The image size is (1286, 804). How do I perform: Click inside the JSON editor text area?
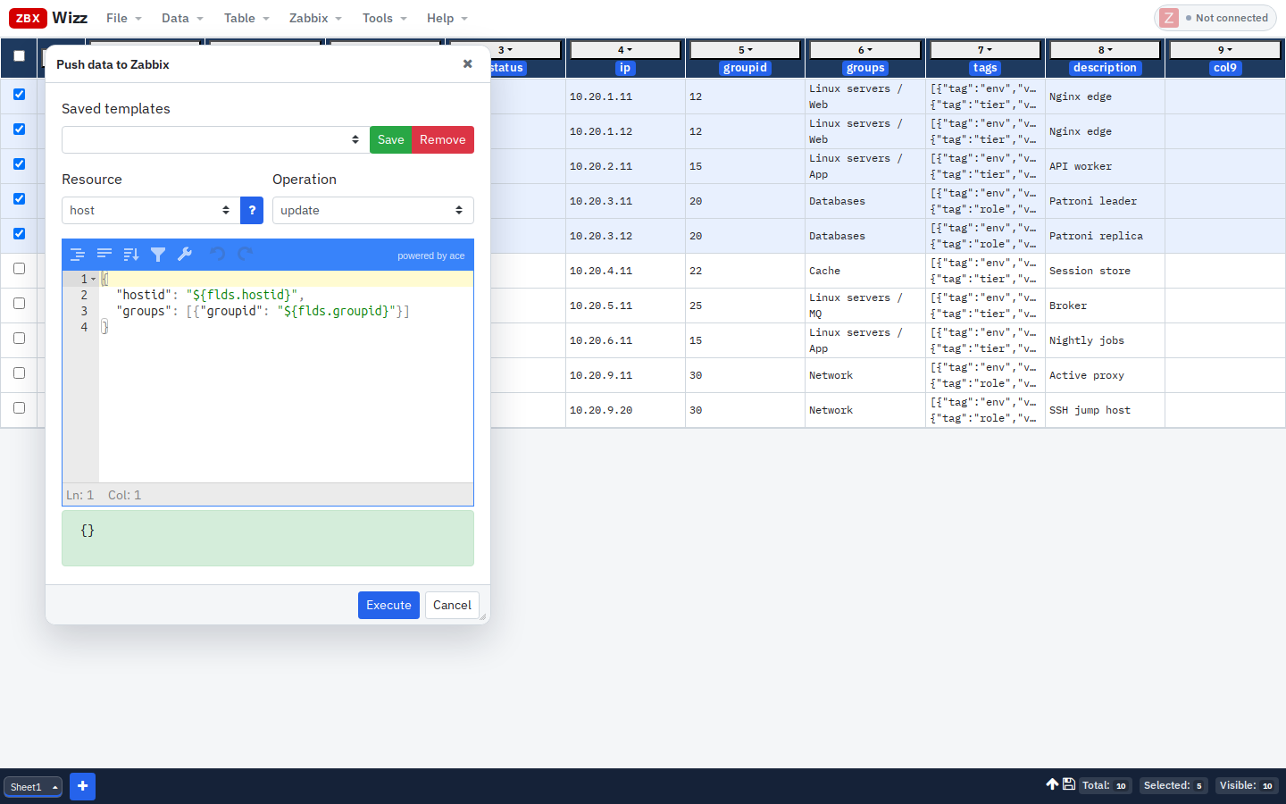click(286, 376)
